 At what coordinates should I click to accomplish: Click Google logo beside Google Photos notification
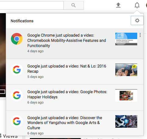point(17,95)
